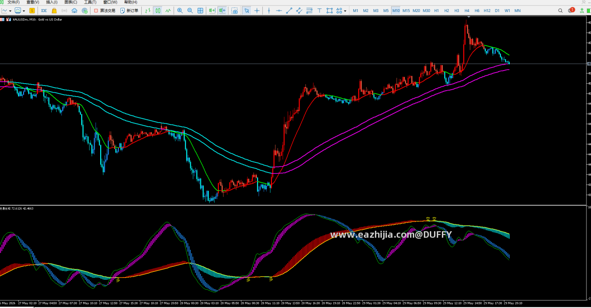Expand the graphical objects shapes dropdown
This screenshot has width=591, height=308.
pos(345,11)
